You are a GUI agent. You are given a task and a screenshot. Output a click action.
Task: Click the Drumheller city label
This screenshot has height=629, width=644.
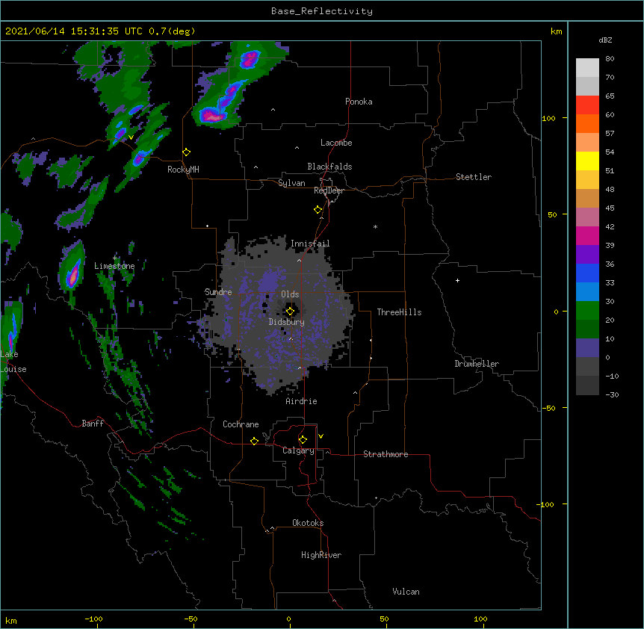pos(477,364)
